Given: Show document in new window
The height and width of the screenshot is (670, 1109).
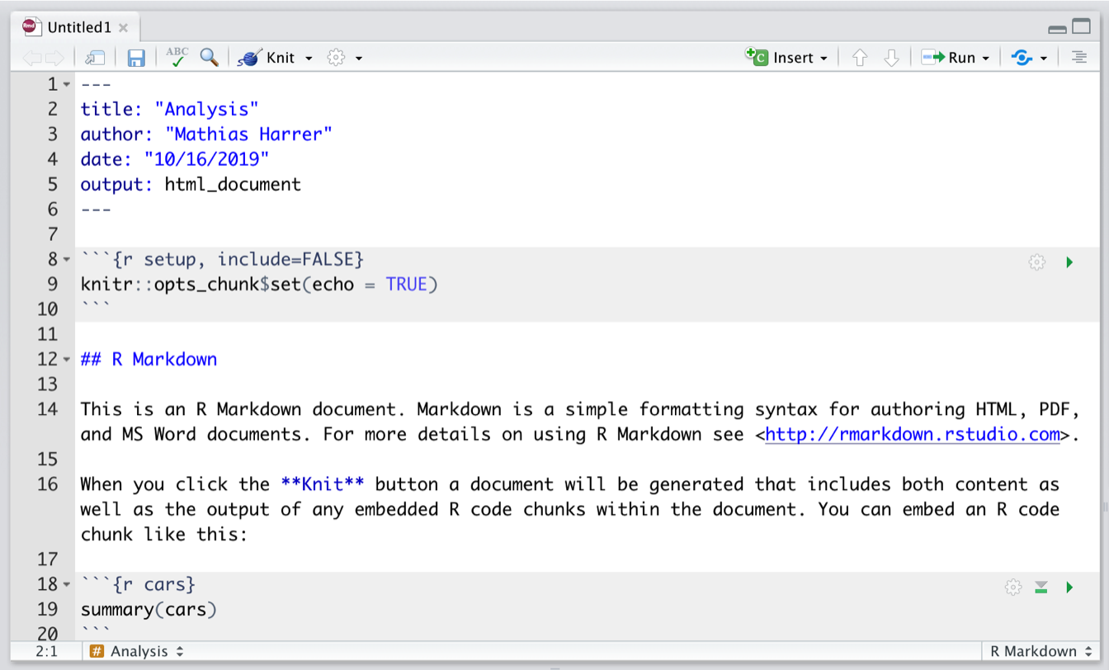Looking at the screenshot, I should pos(96,58).
